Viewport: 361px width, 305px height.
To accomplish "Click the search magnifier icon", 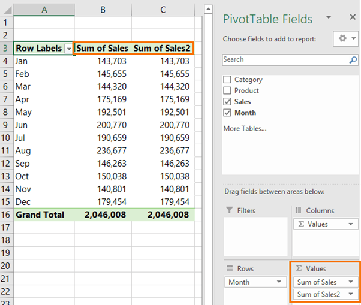I will point(353,60).
